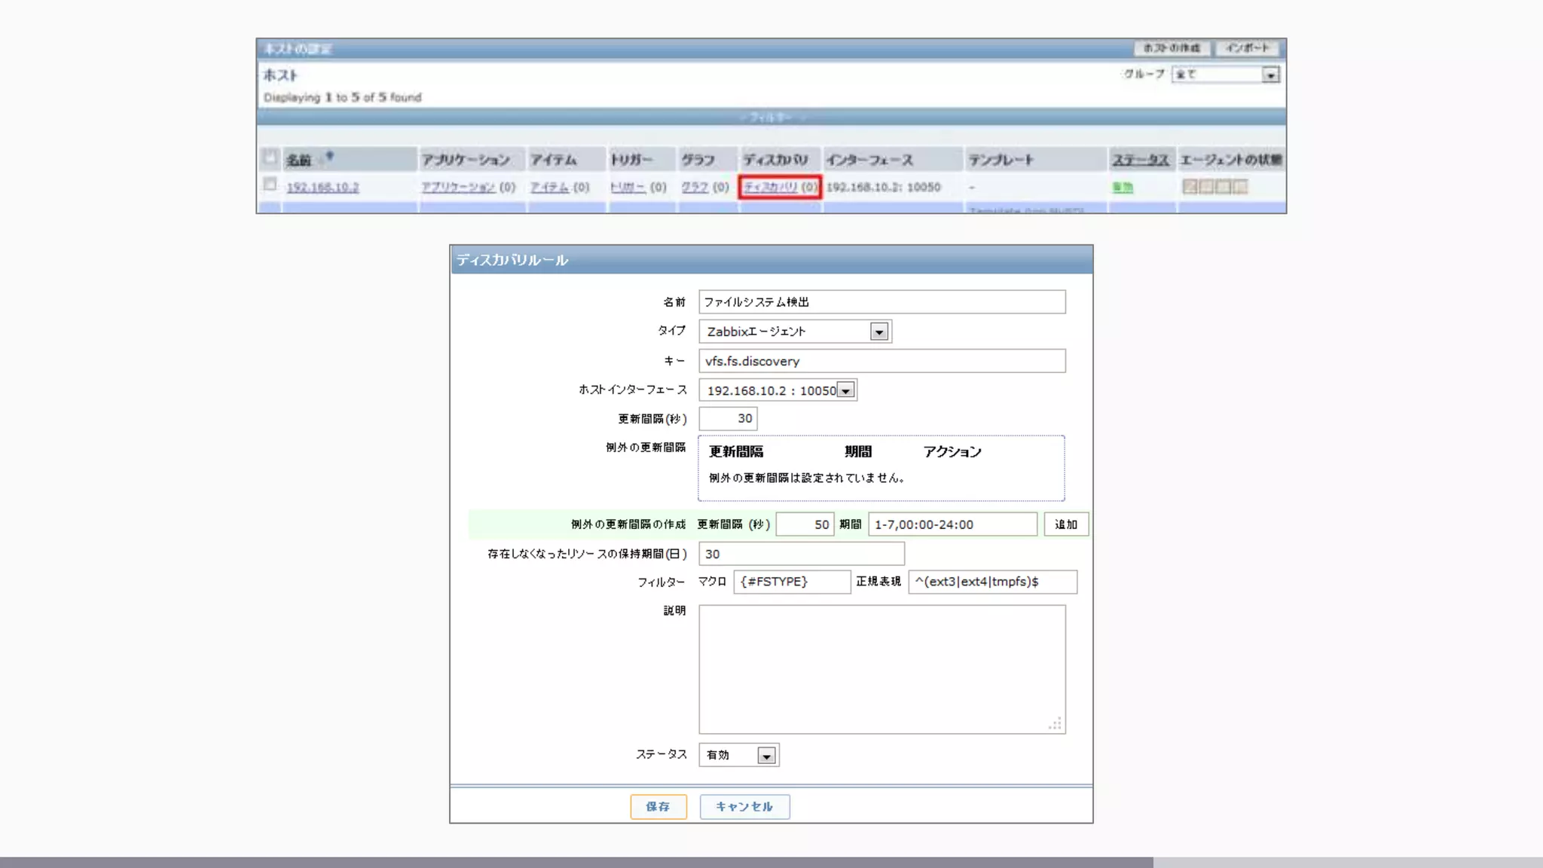Click the resize grip of 説明 textarea
Screen dimensions: 1543x868
(1055, 723)
